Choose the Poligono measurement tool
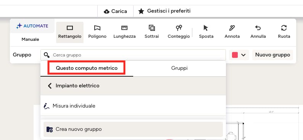Image resolution: width=303 pixels, height=140 pixels. pos(97,32)
